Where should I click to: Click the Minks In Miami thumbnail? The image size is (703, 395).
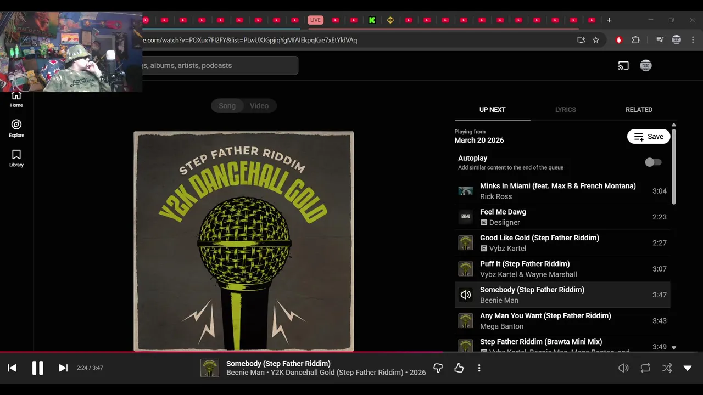(x=466, y=191)
